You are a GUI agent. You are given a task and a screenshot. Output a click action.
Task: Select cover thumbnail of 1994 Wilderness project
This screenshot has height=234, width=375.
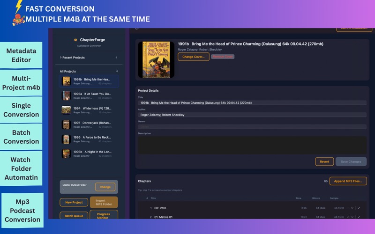pos(66,110)
